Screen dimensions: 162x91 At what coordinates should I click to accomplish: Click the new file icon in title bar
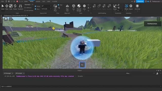(6, 2)
